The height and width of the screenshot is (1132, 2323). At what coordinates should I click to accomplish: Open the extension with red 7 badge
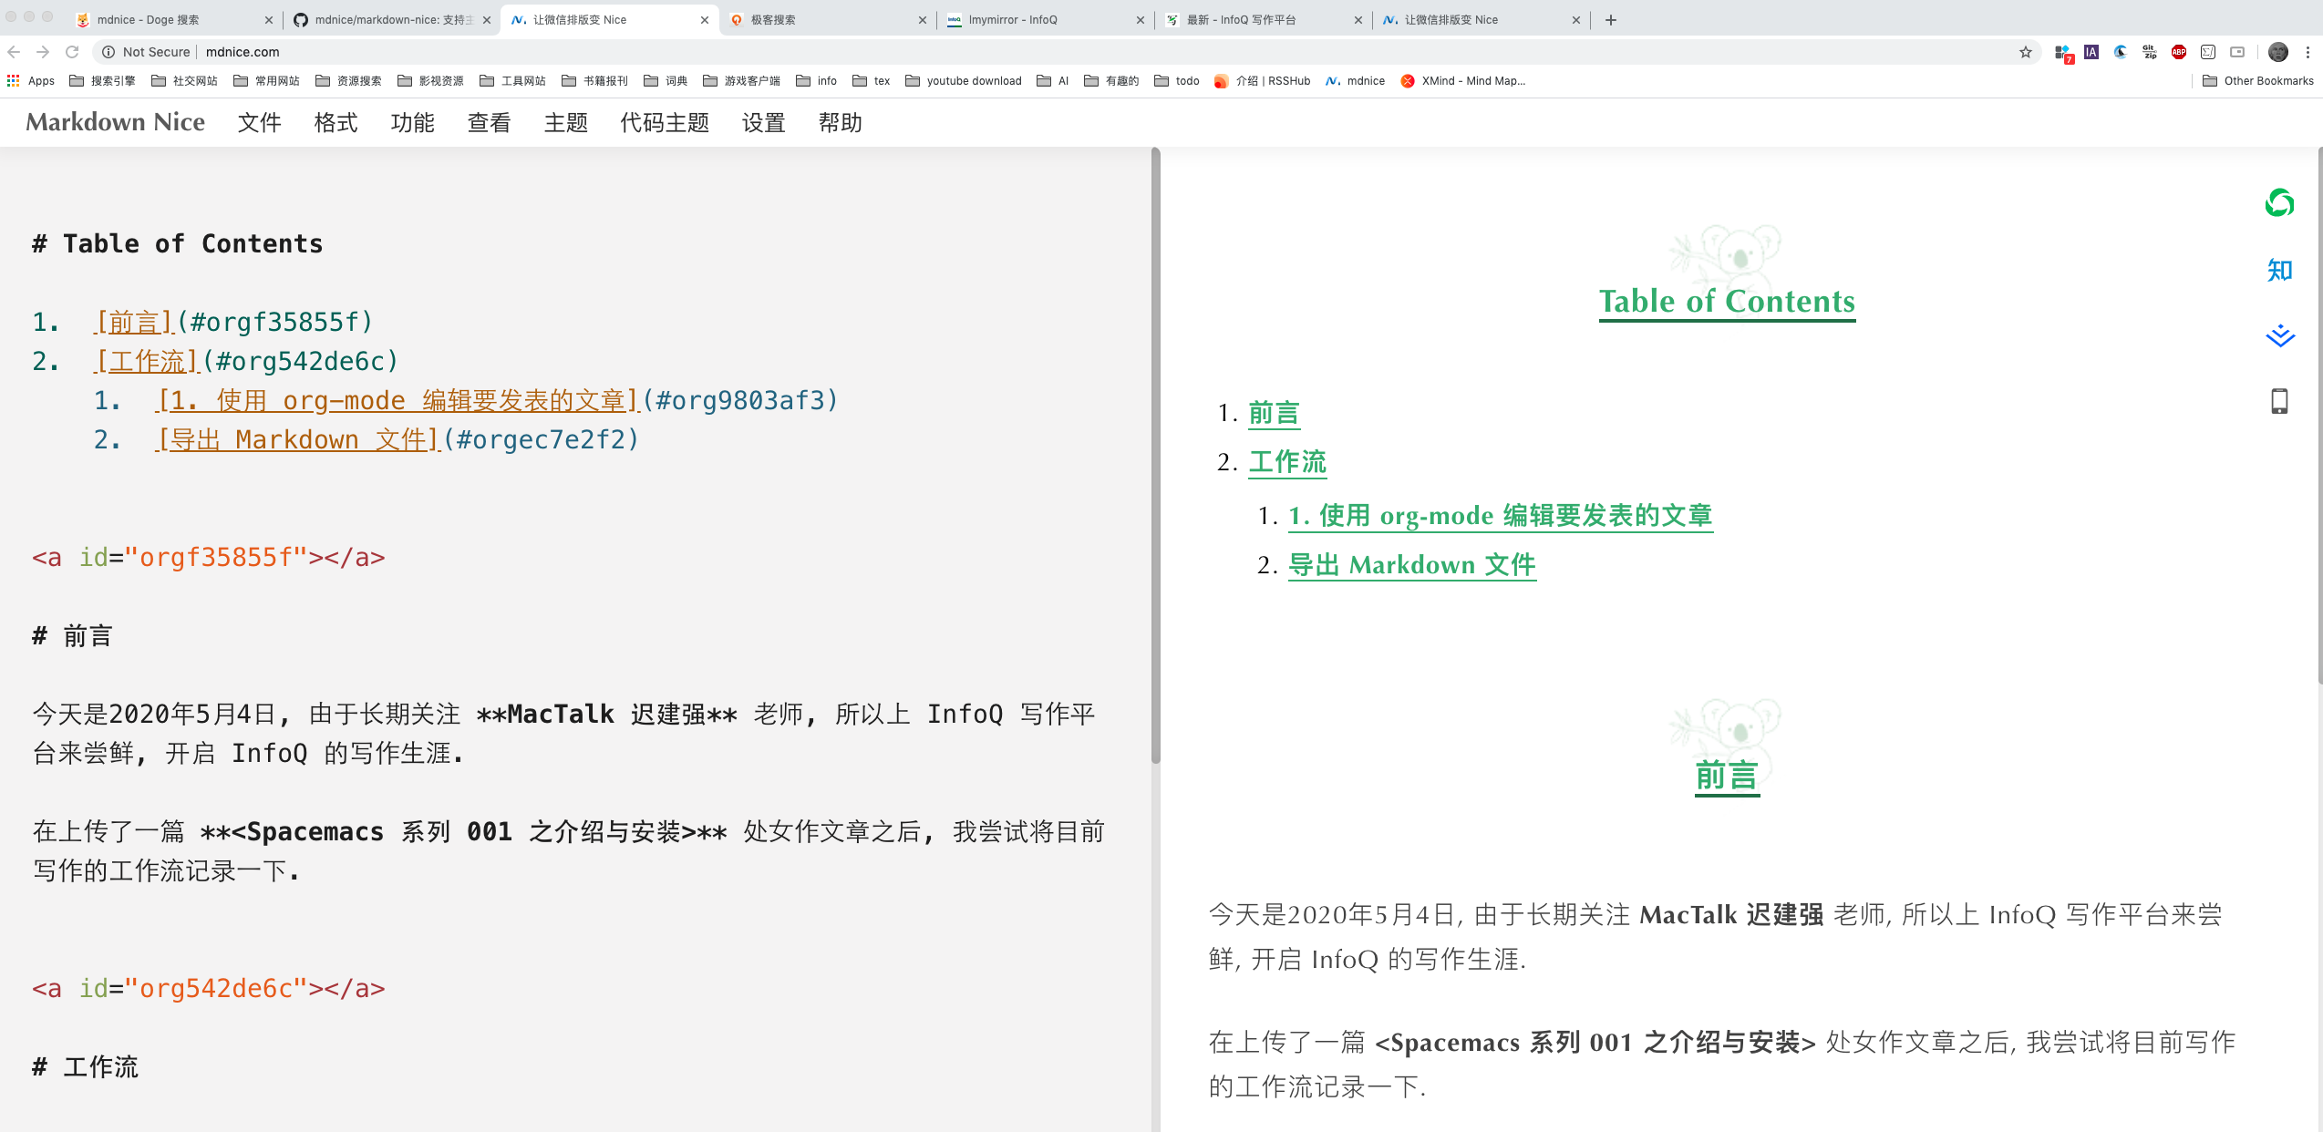tap(2063, 53)
